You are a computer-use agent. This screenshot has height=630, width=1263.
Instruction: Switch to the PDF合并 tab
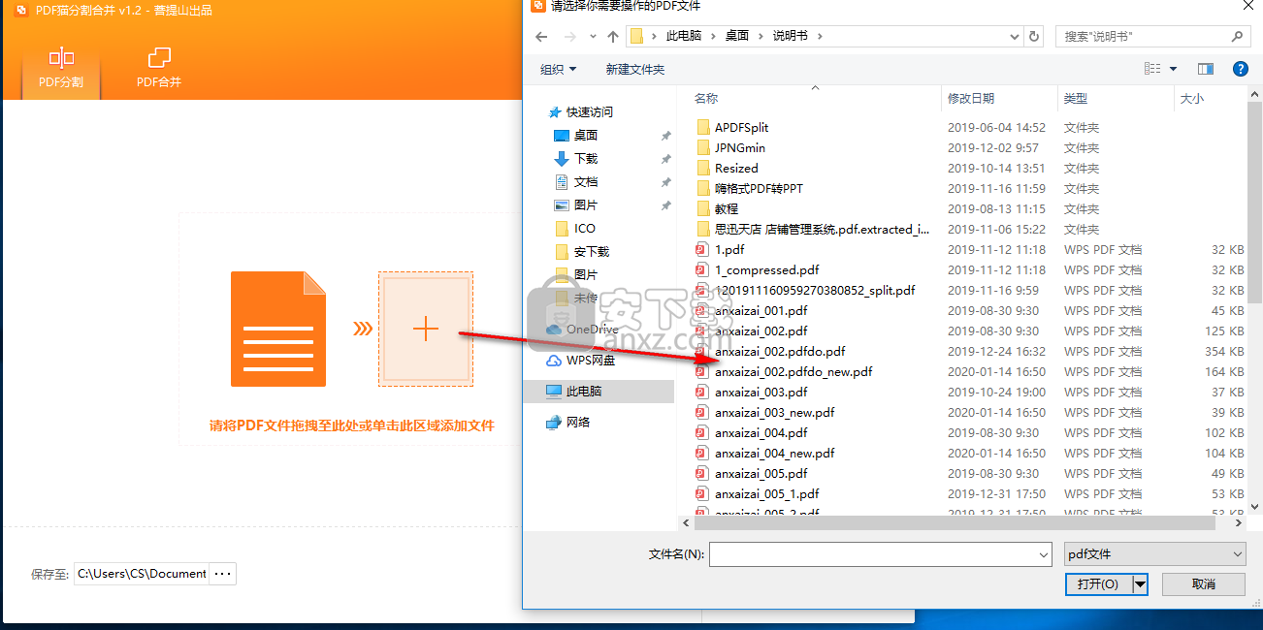tap(157, 68)
